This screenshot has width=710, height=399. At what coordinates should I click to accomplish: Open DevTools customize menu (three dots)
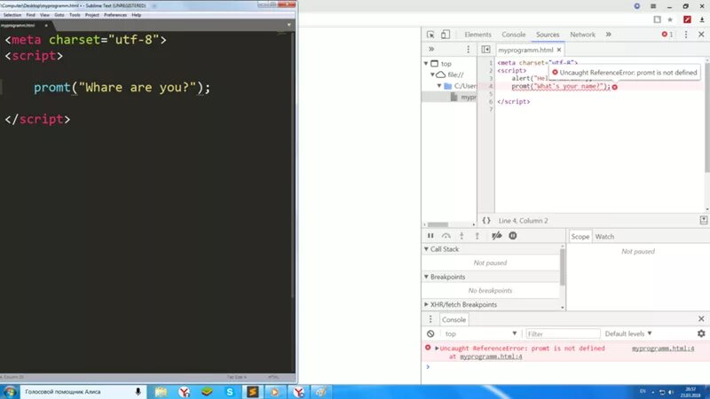(686, 35)
